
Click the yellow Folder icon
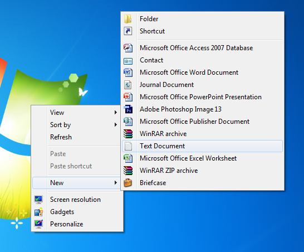pyautogui.click(x=128, y=19)
